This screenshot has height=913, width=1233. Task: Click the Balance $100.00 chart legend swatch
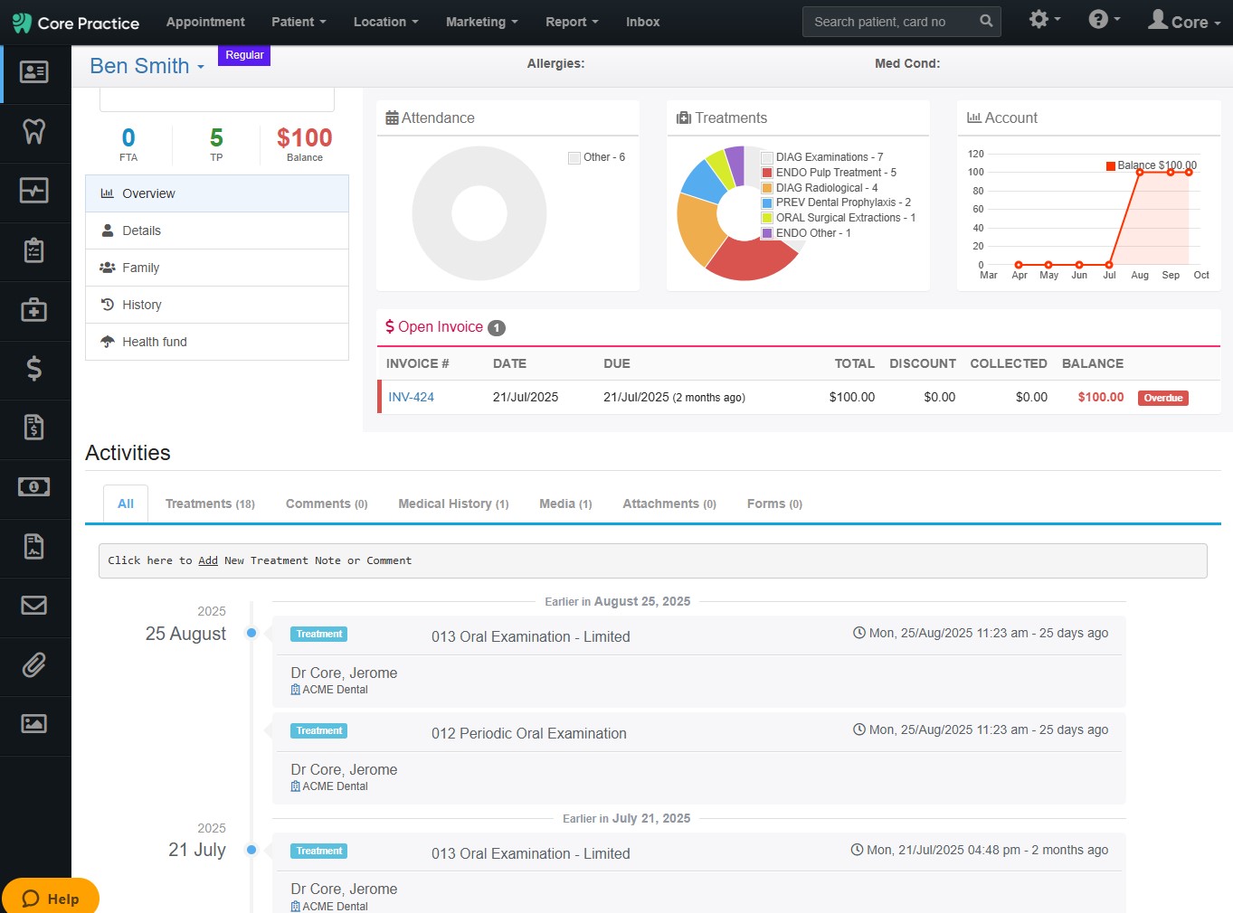click(1111, 165)
